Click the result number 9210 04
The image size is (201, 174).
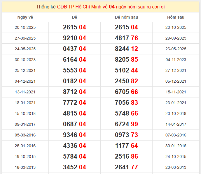(x=74, y=38)
